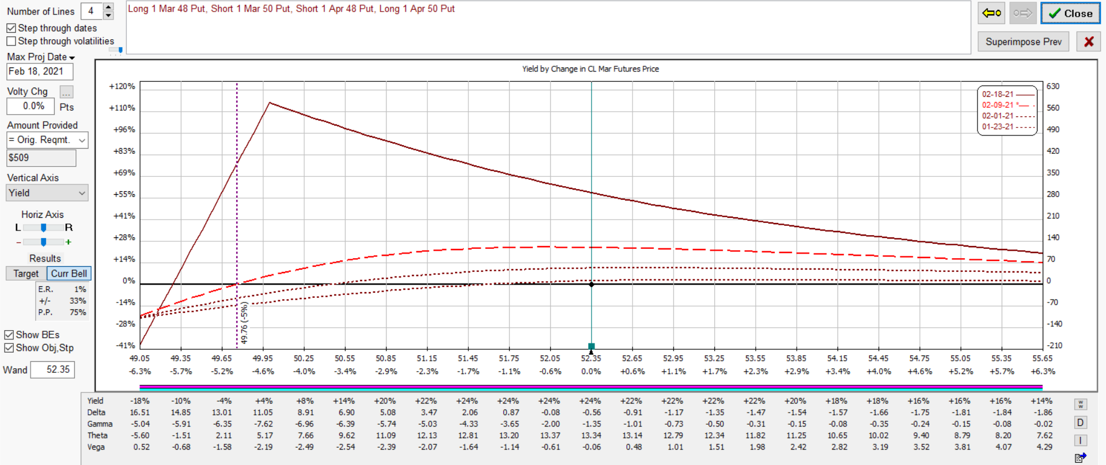Click the 02-09-21 legend entry
The height and width of the screenshot is (465, 1106).
[x=1007, y=105]
